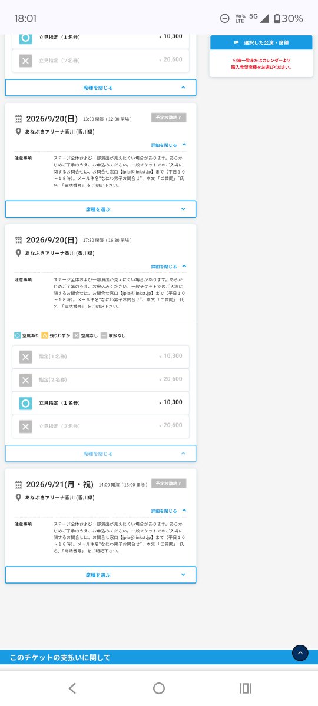
Task: Tap あなぶきアリーナ香川 venue in 9/21 card
Action: (59, 498)
